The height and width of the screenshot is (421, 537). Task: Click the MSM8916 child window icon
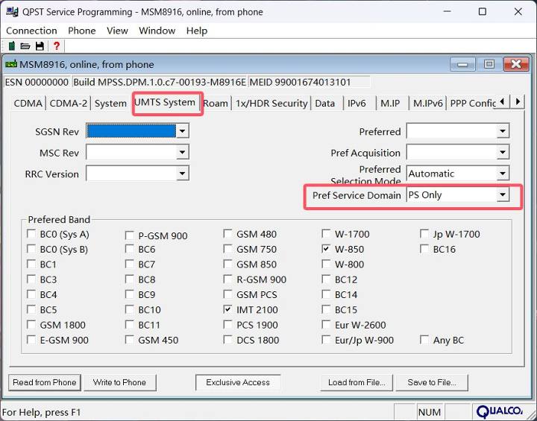pos(11,64)
